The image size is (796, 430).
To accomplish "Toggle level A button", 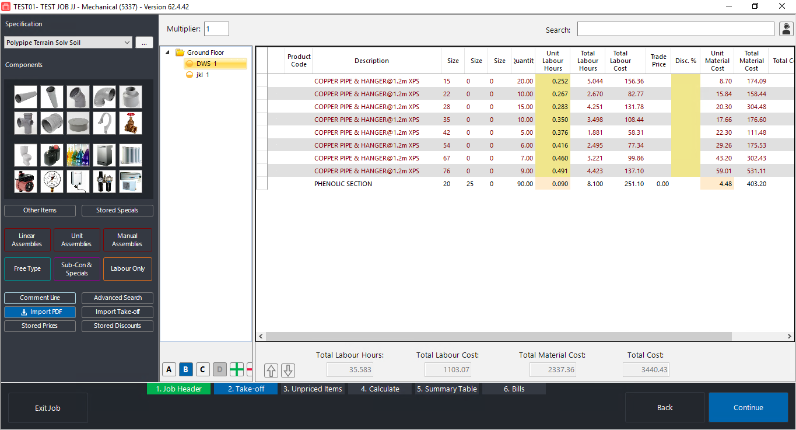I will [x=169, y=369].
